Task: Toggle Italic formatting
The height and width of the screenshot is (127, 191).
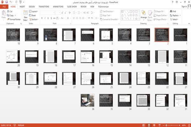Action: pos(45,18)
